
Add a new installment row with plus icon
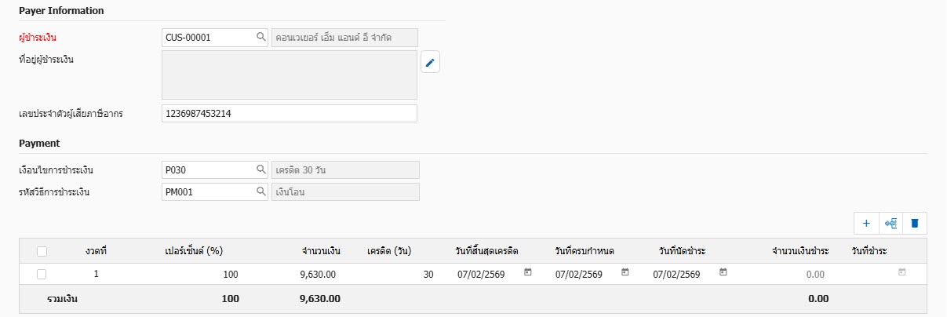[x=866, y=224]
